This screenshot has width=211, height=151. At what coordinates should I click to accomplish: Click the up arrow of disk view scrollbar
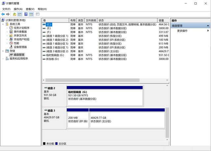167,85
